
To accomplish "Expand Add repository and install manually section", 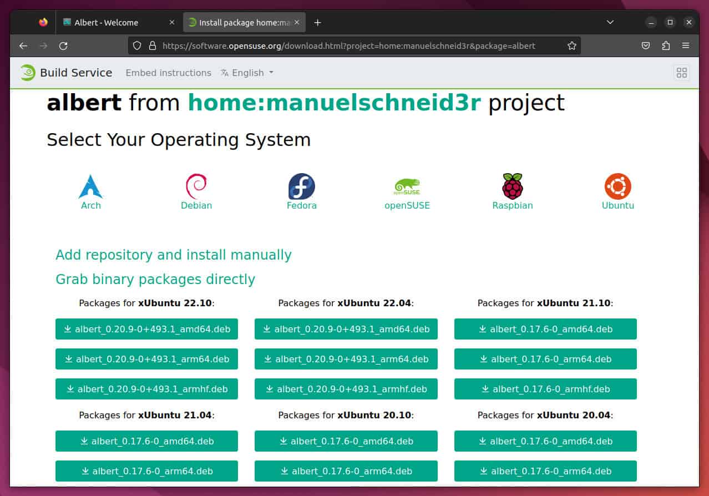I will [x=174, y=255].
